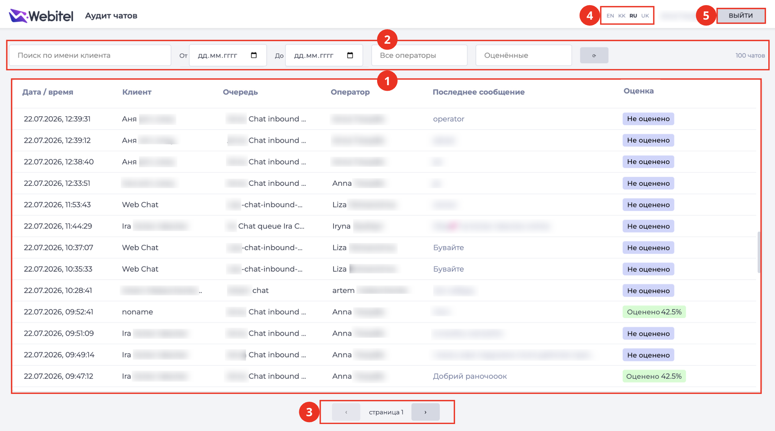Viewport: 775px width, 431px height.
Task: Open the To date calendar picker icon
Action: tap(350, 55)
